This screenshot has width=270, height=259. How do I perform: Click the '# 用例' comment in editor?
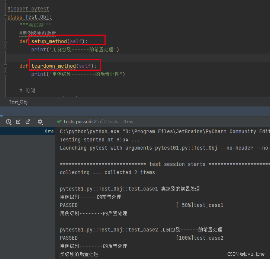click(x=27, y=90)
